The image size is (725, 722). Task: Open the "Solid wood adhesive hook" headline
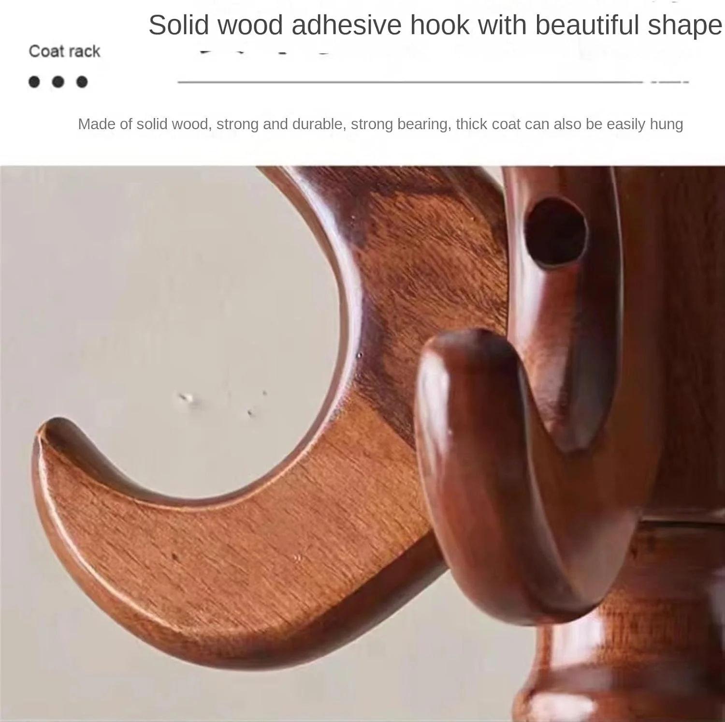coord(435,25)
